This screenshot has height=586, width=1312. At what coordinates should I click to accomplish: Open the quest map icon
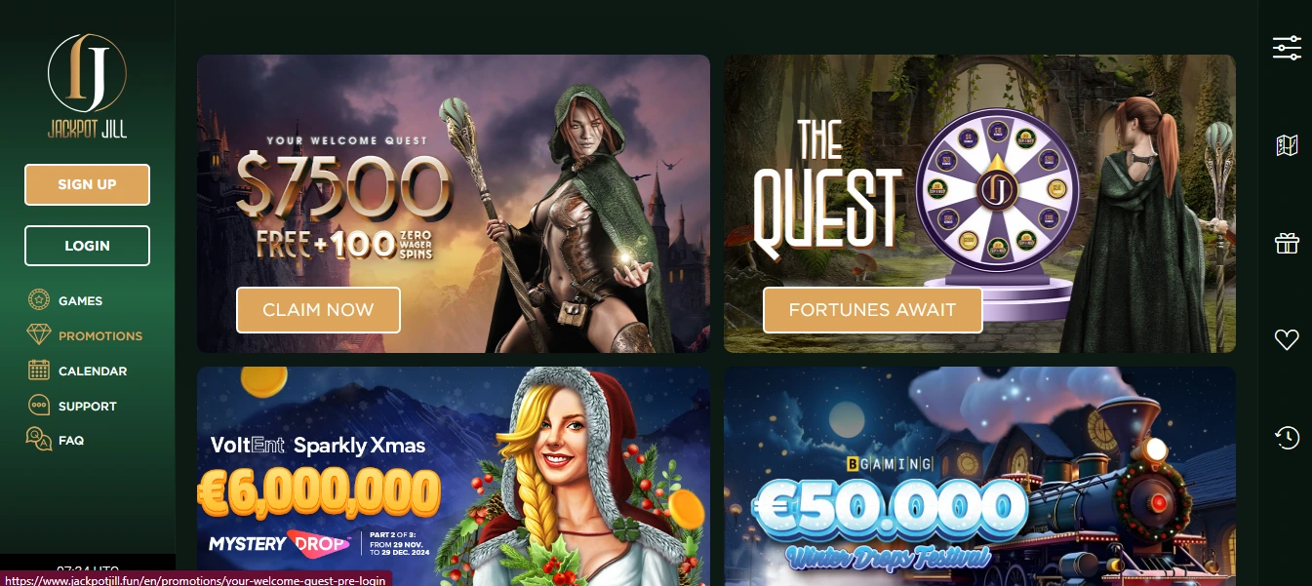point(1287,145)
